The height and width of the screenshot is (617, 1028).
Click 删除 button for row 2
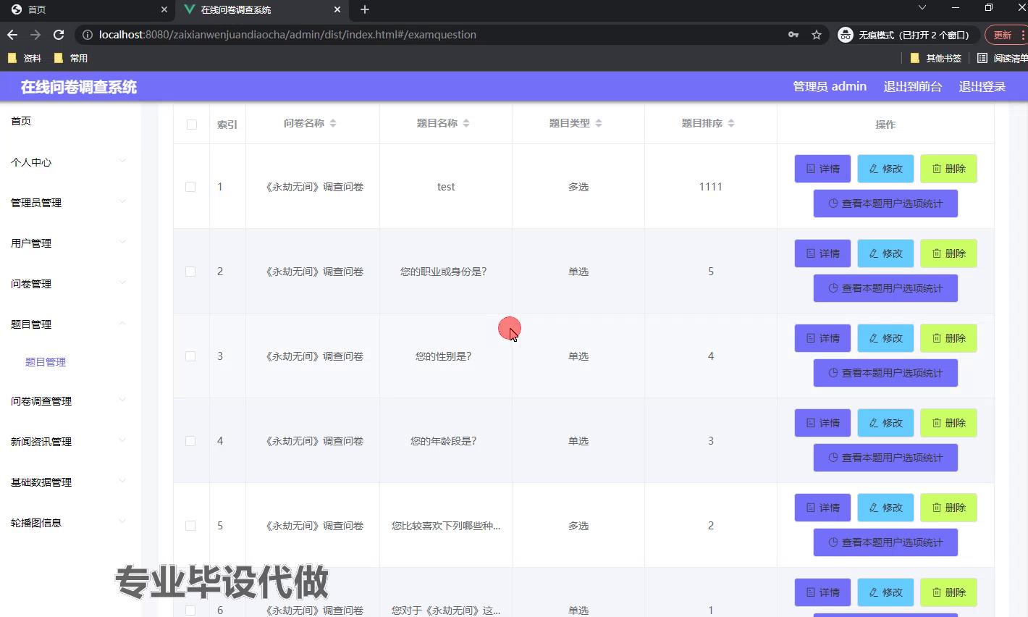948,253
